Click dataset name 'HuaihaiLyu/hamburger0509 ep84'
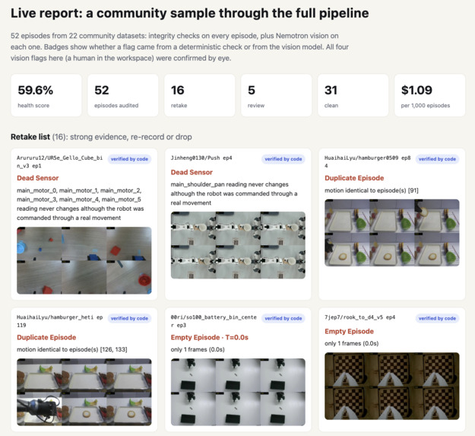475x436 pixels. tap(368, 162)
